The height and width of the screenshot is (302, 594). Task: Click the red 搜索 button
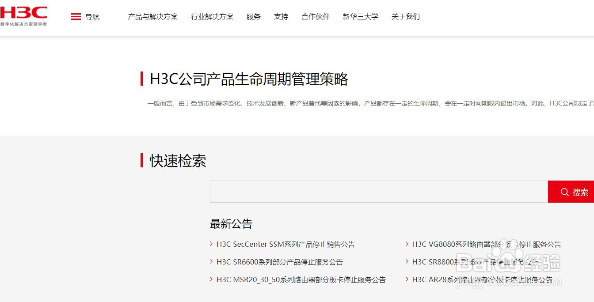click(571, 192)
